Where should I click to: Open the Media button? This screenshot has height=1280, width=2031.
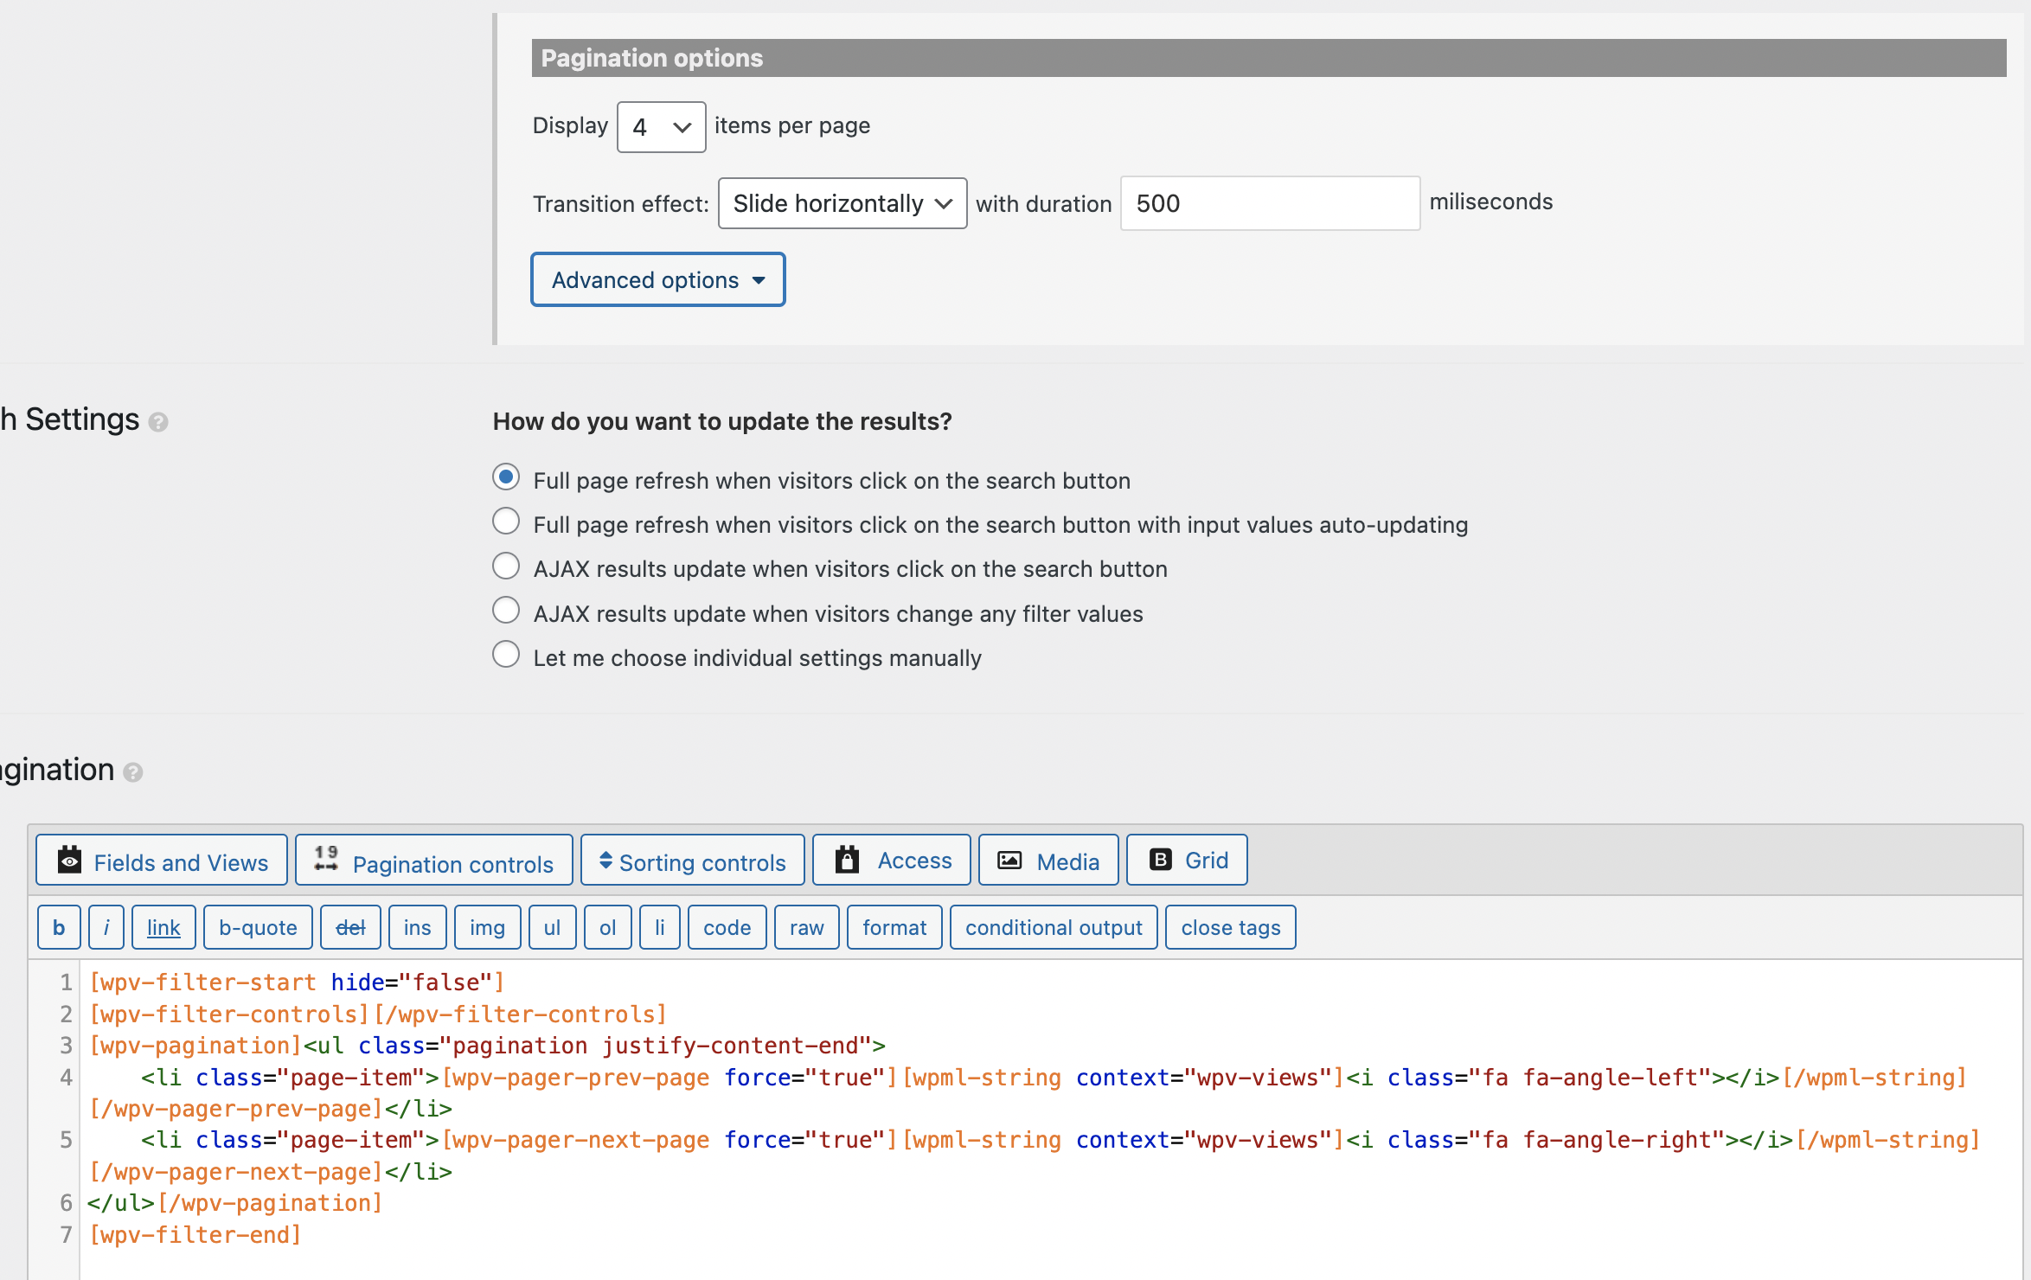1048,861
